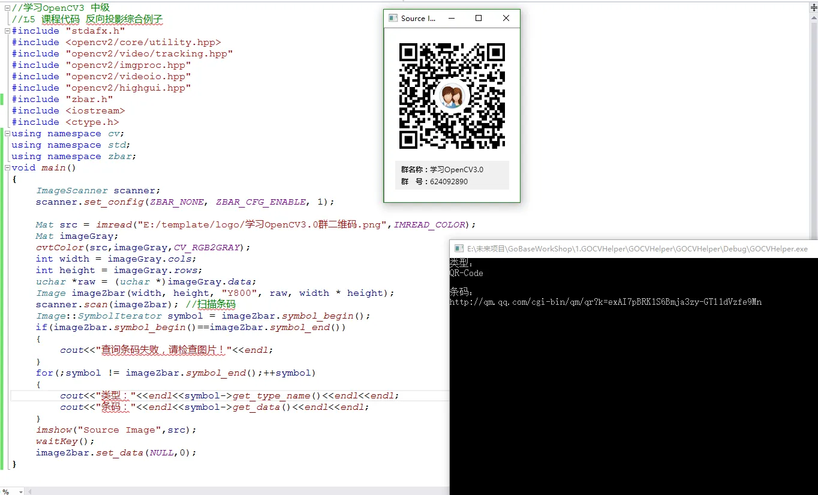Click the Mat imageGray declaration line
818x495 pixels.
pyautogui.click(x=77, y=236)
